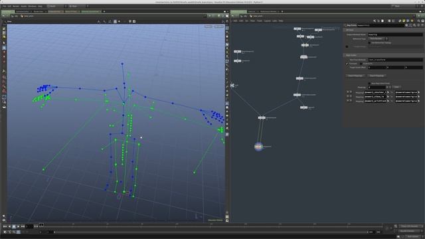Viewport: 425px width, 239px height.
Task: Click the arrow after shoulder source field
Action: tap(388, 92)
